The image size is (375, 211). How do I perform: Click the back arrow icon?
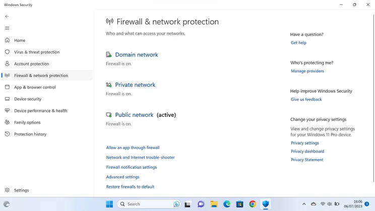click(7, 17)
